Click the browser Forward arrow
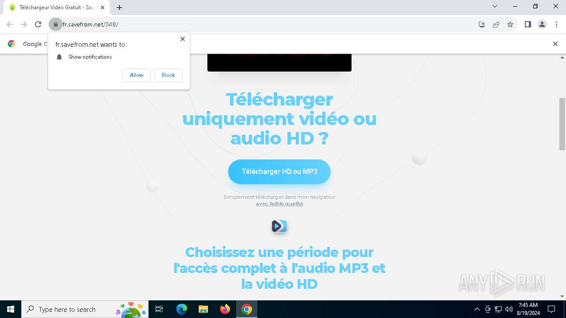This screenshot has width=566, height=318. 24,24
